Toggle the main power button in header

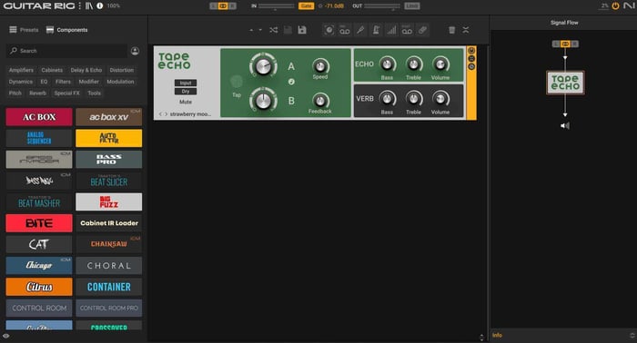click(615, 5)
